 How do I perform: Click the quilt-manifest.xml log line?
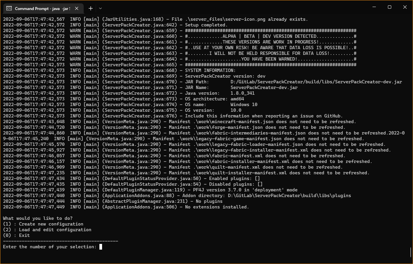[x=173, y=167]
